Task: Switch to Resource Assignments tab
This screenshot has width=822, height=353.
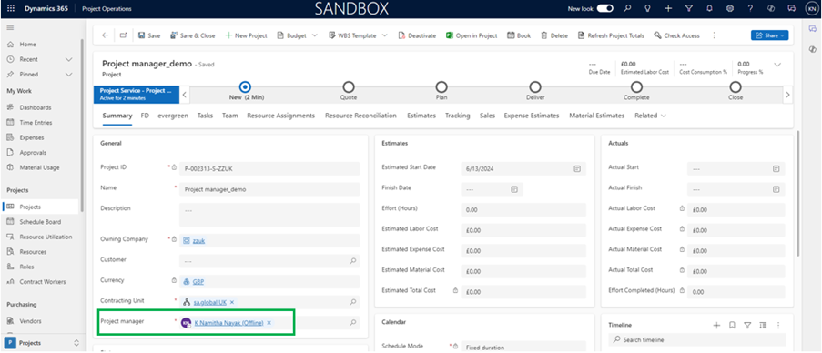Action: click(280, 116)
